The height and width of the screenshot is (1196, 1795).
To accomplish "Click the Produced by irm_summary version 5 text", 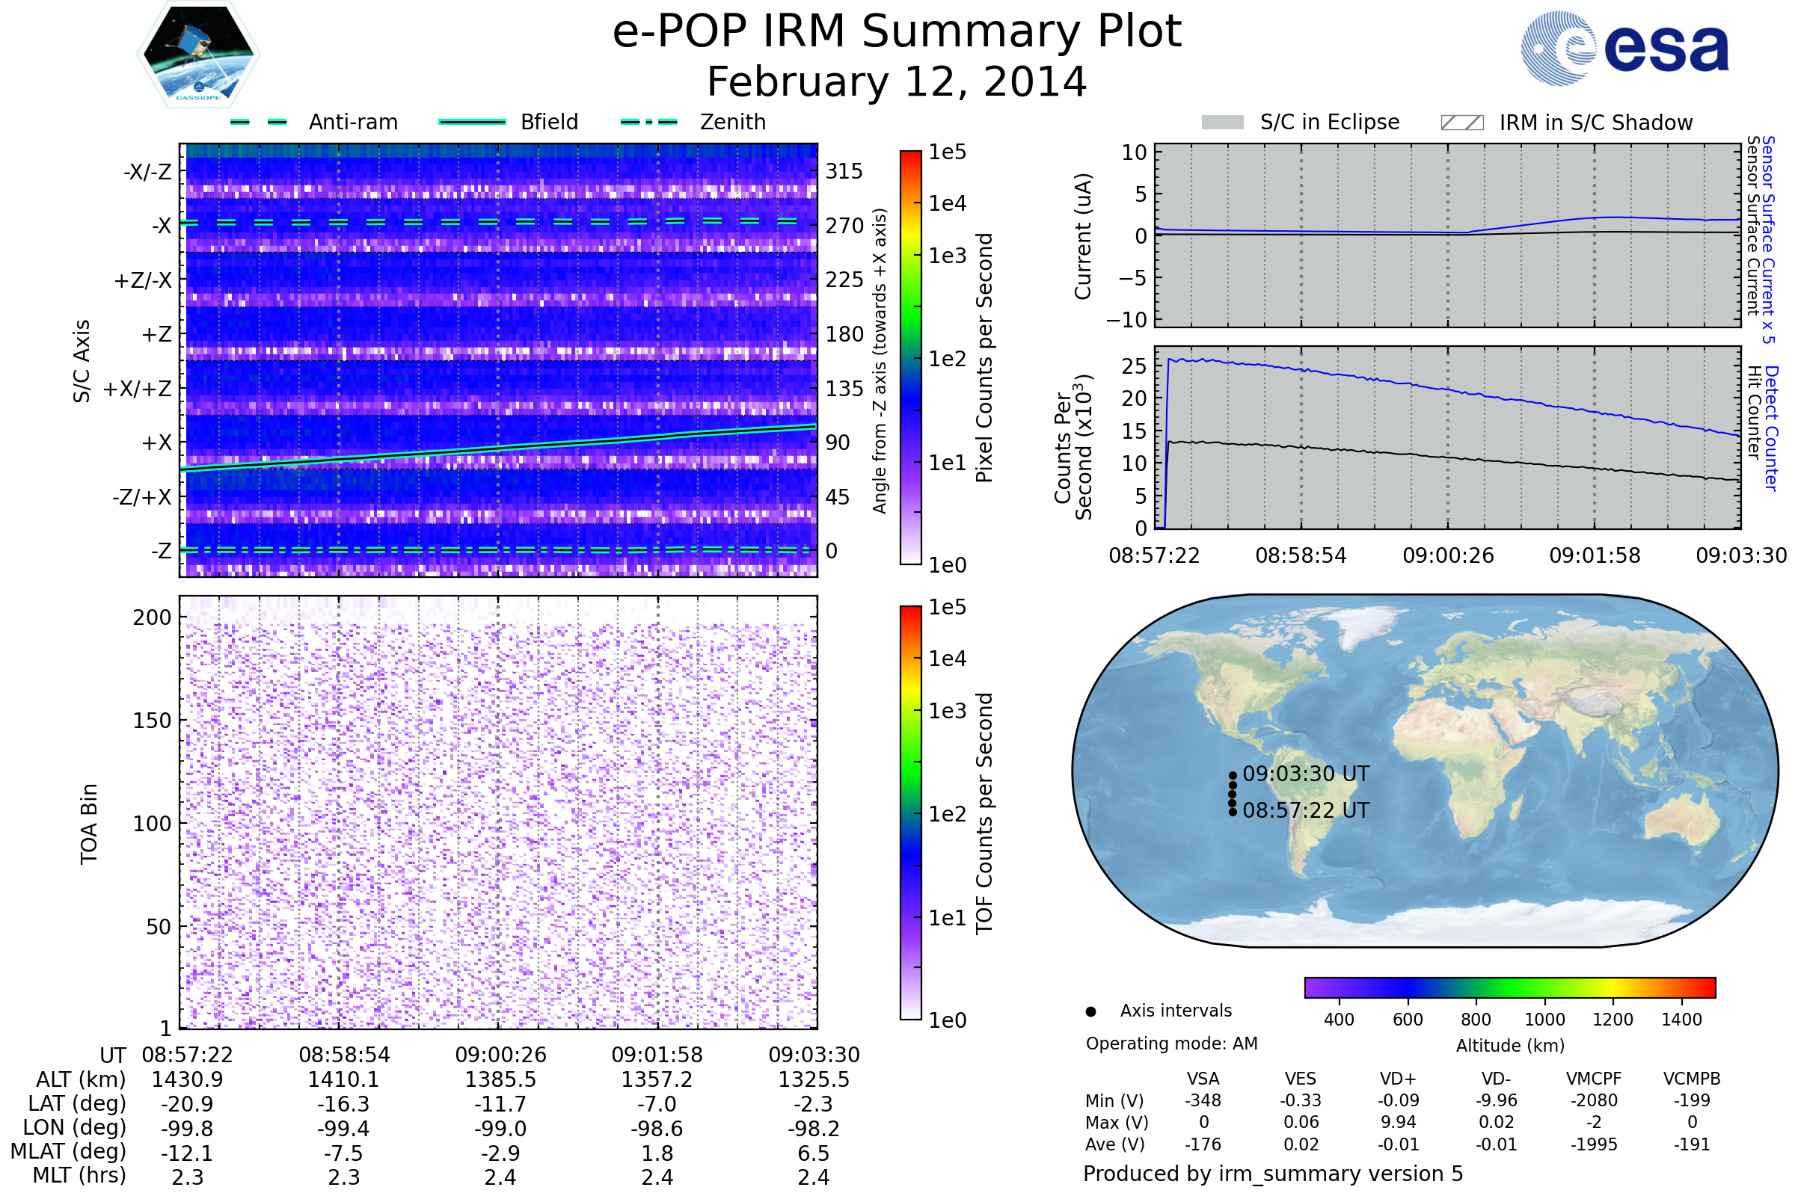I will pyautogui.click(x=1273, y=1173).
